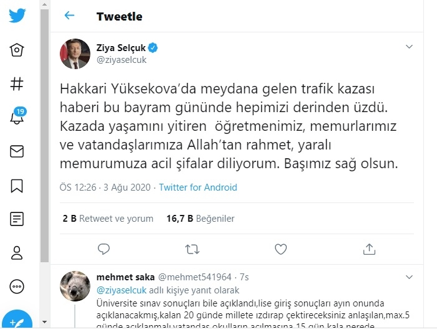Expand the options chevron on mehmet saka's reply
Image resolution: width=437 pixels, height=332 pixels.
pos(409,276)
